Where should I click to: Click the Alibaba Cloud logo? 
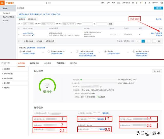(x=10, y=3)
